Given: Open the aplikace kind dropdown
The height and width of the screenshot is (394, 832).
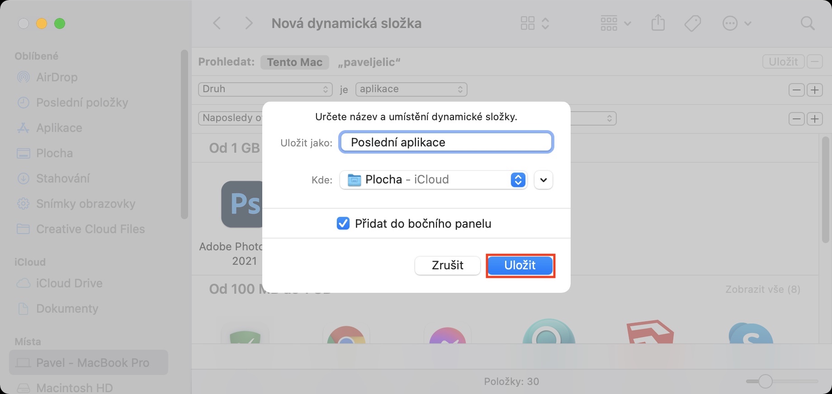Looking at the screenshot, I should click(x=411, y=89).
